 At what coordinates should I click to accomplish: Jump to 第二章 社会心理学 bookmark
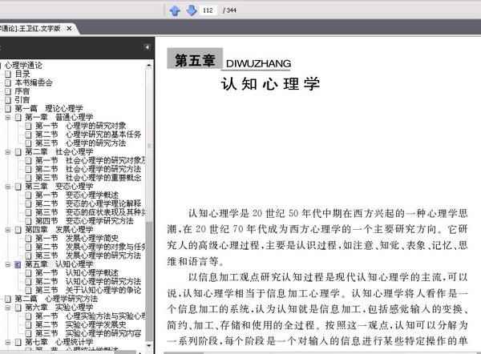(x=59, y=151)
